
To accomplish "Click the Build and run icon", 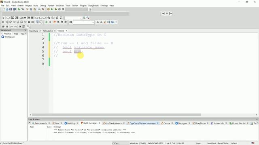I will (56, 9).
